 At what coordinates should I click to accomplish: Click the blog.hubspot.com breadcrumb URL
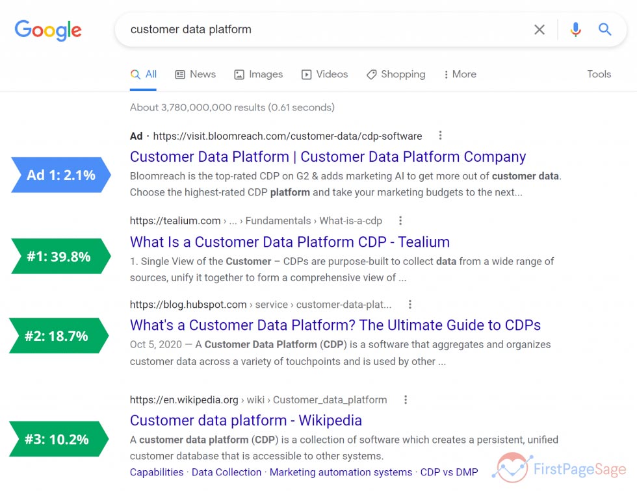tap(261, 305)
